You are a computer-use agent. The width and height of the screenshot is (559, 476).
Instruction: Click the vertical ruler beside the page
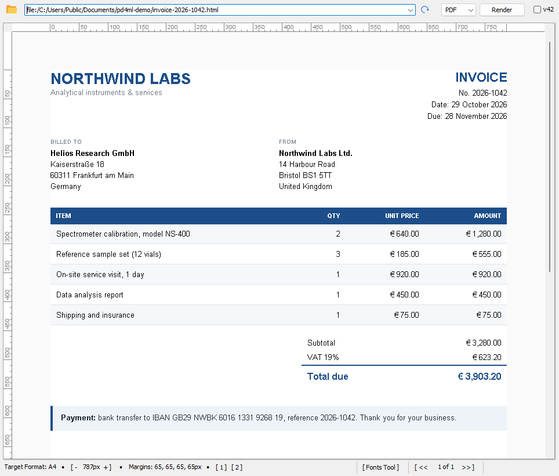[x=8, y=245]
